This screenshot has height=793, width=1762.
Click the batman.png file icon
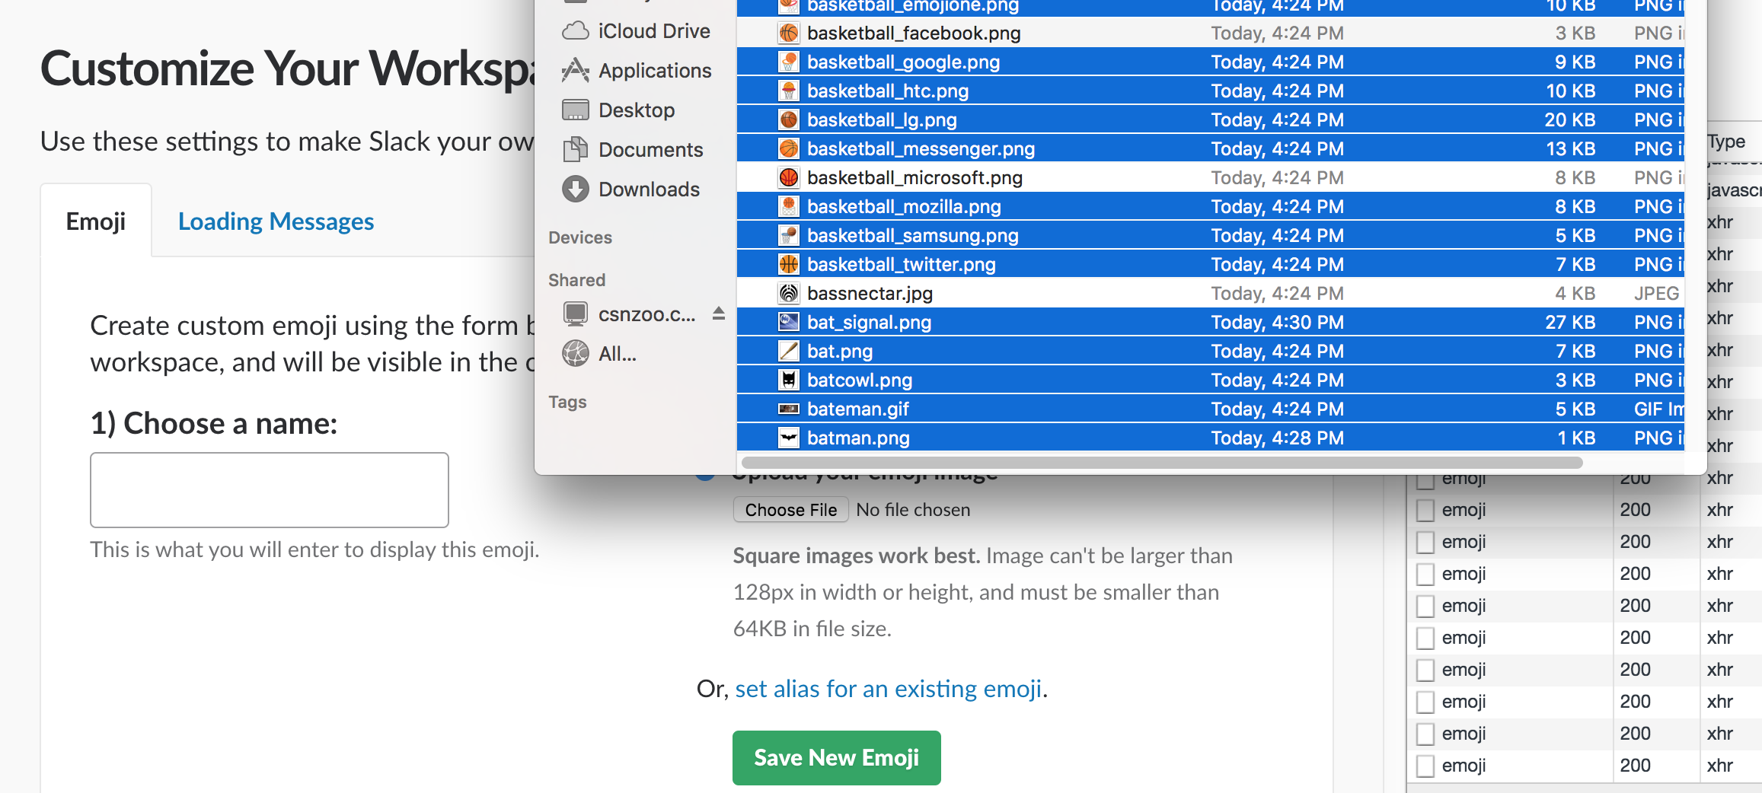click(x=789, y=438)
